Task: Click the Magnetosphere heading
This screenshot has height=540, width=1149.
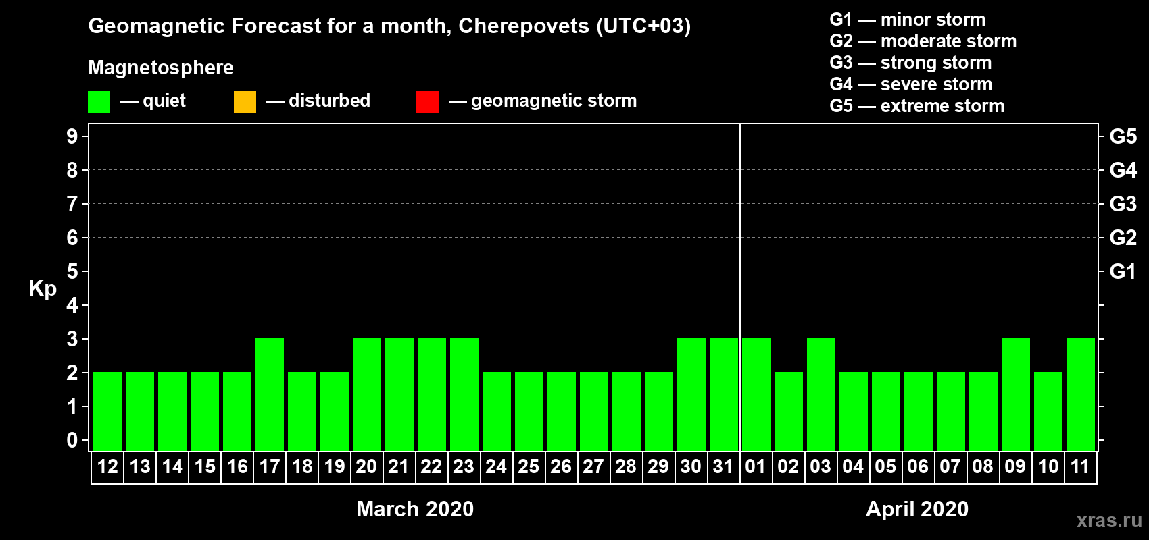Action: pyautogui.click(x=161, y=68)
